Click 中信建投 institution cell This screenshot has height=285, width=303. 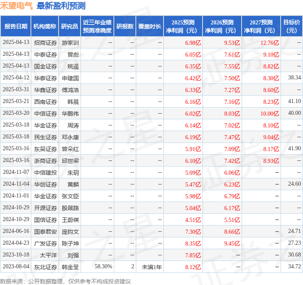coord(46,173)
